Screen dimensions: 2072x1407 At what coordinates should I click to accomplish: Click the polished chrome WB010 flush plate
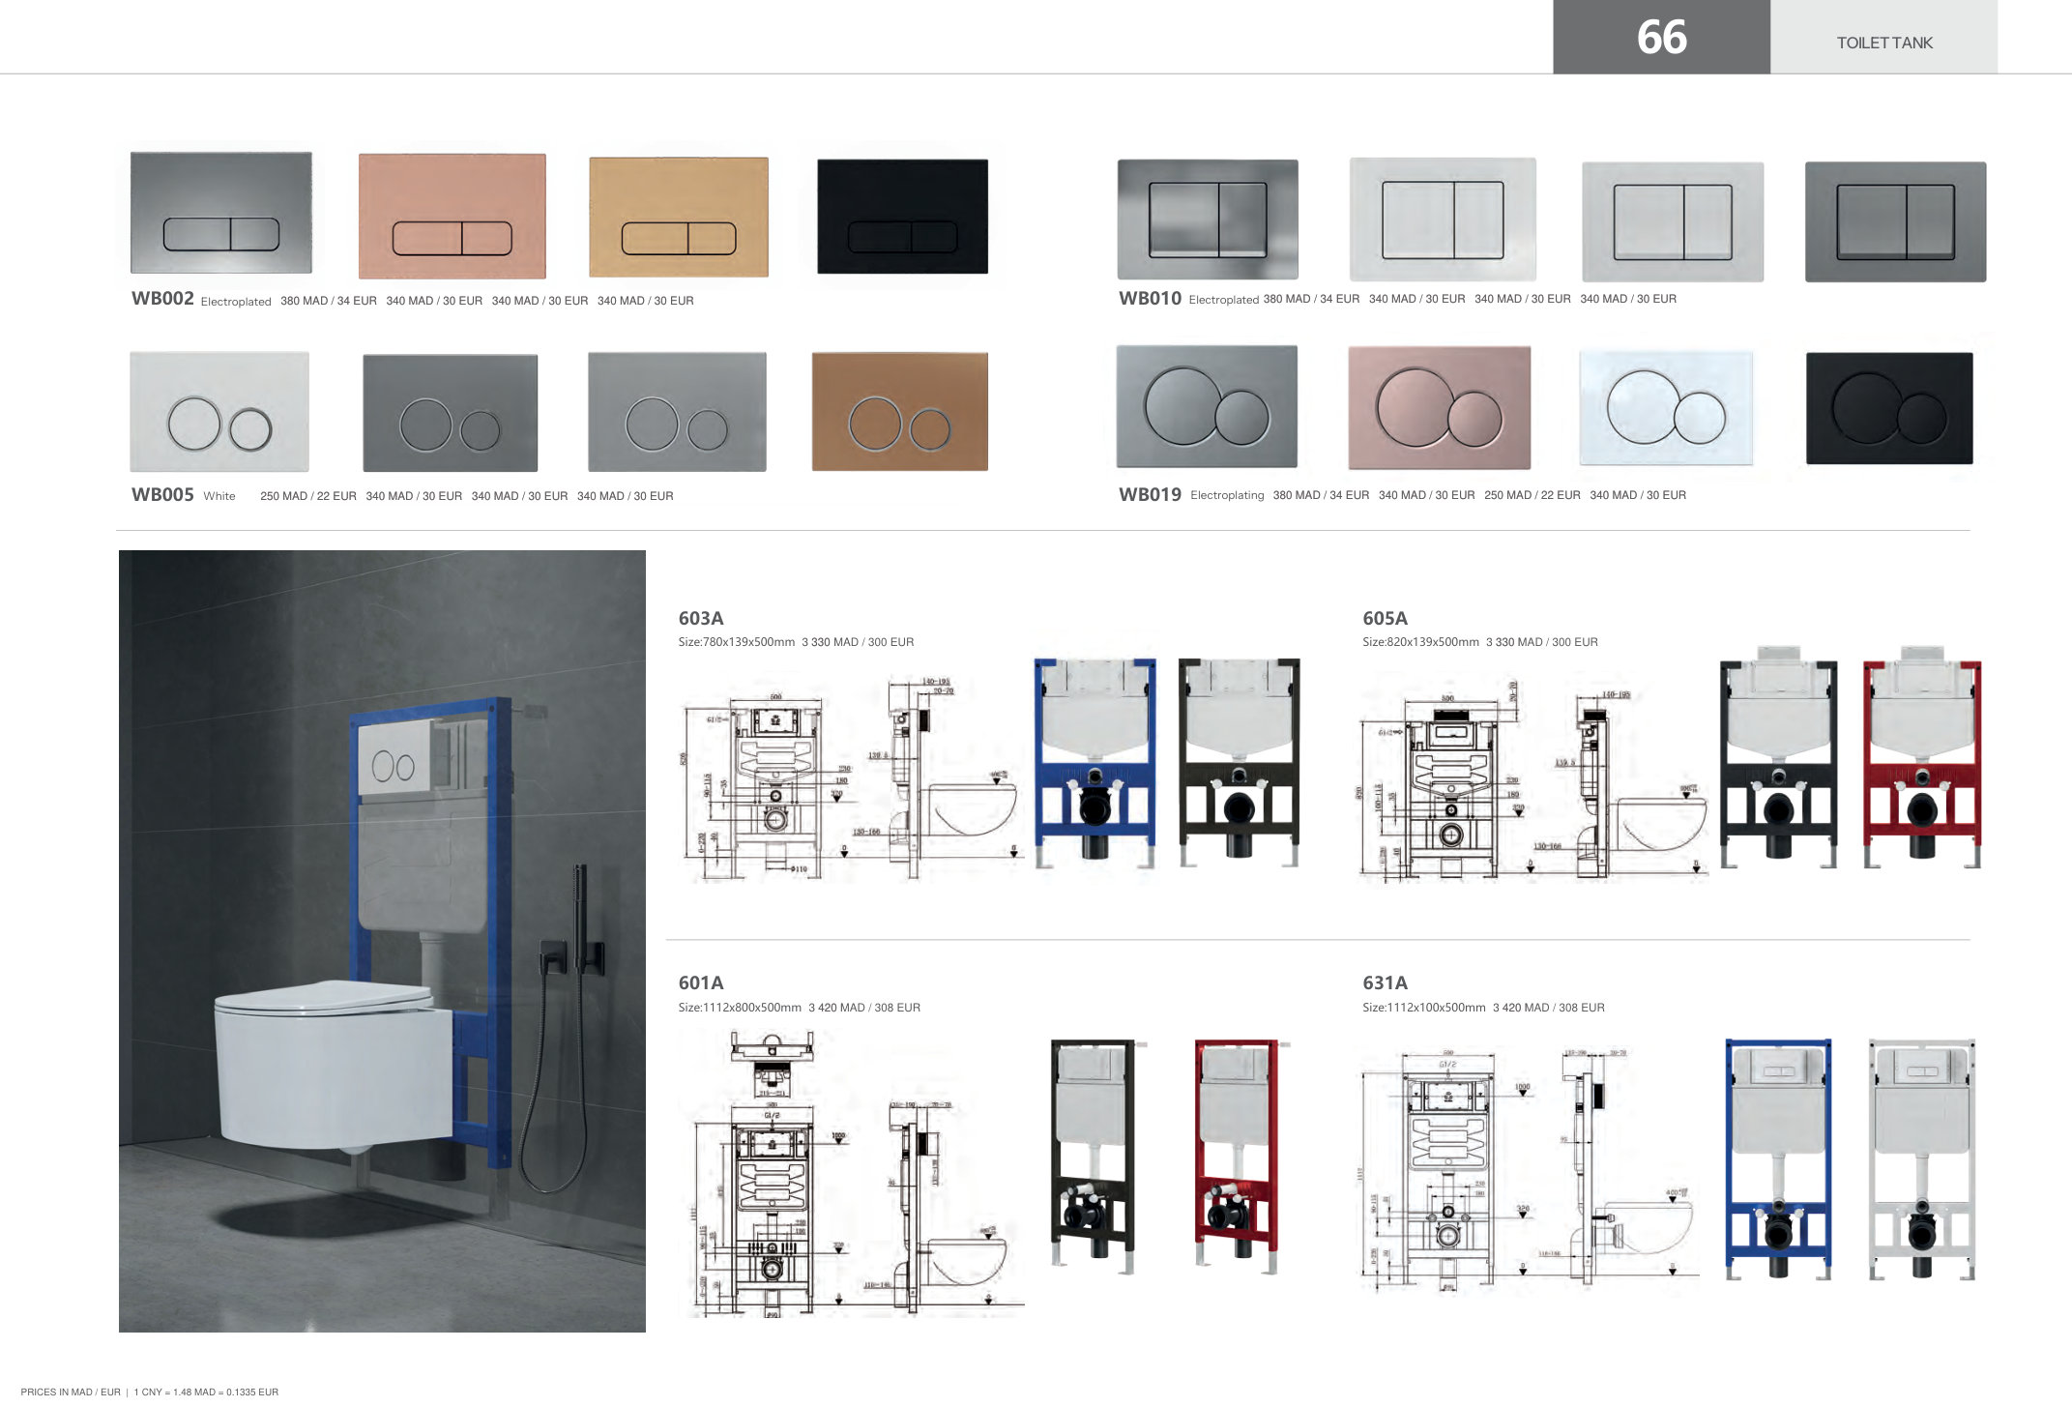point(1208,220)
